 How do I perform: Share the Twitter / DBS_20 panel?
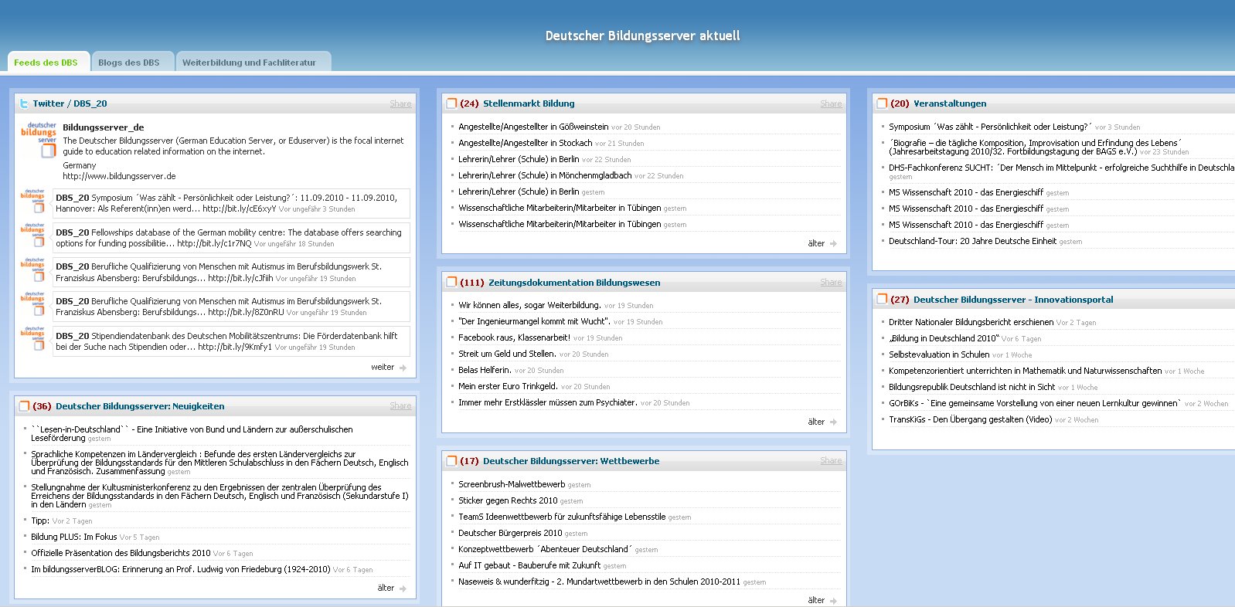(x=400, y=103)
